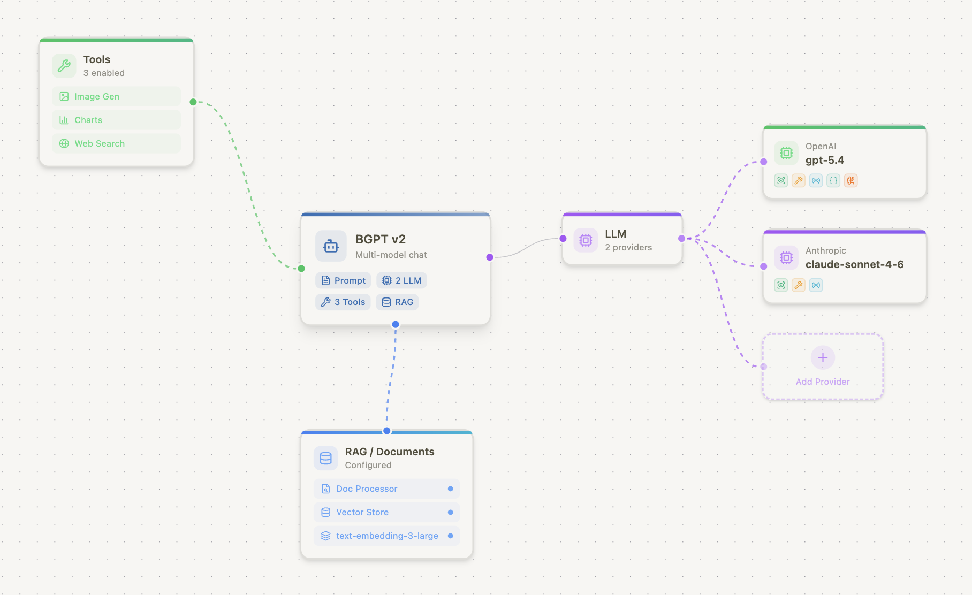This screenshot has width=972, height=595.
Task: Click the "3 enabled" label on Tools node
Action: pos(104,73)
